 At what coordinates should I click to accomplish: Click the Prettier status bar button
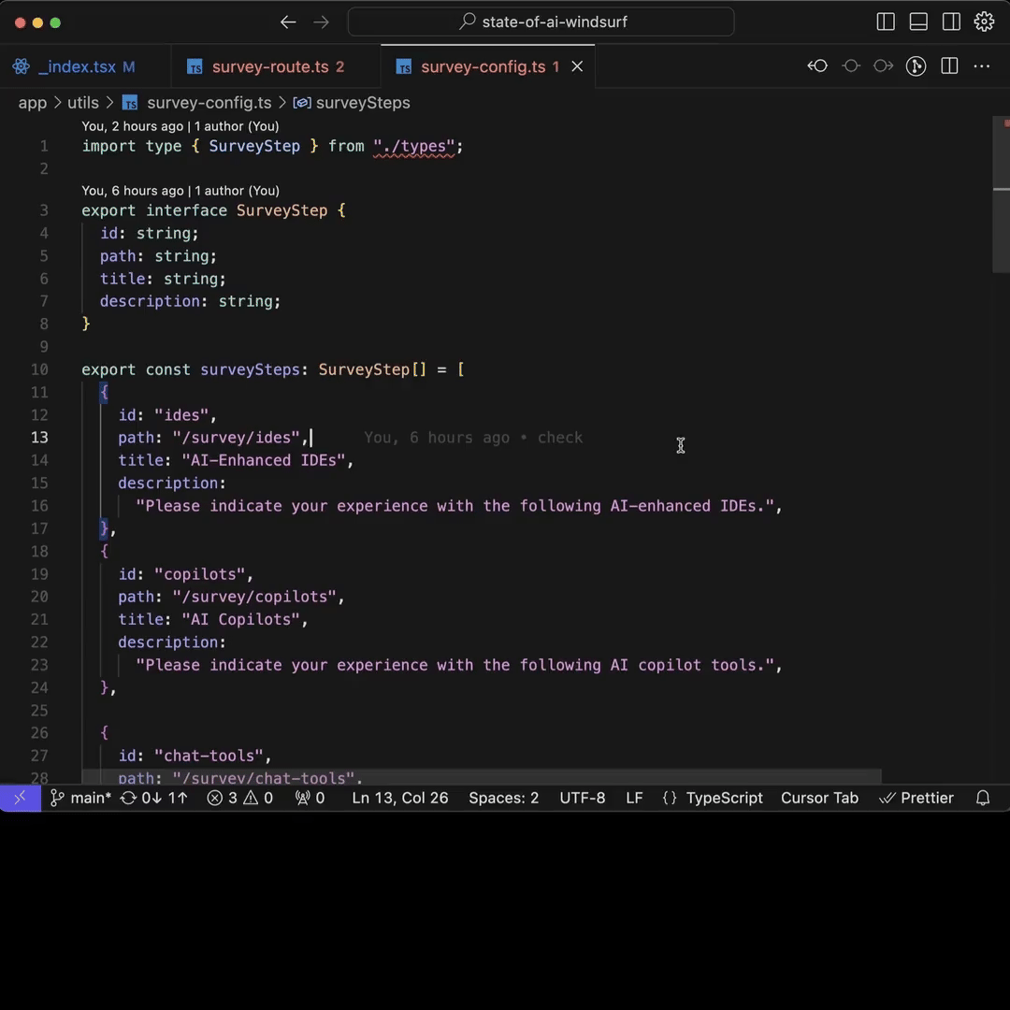pyautogui.click(x=916, y=798)
